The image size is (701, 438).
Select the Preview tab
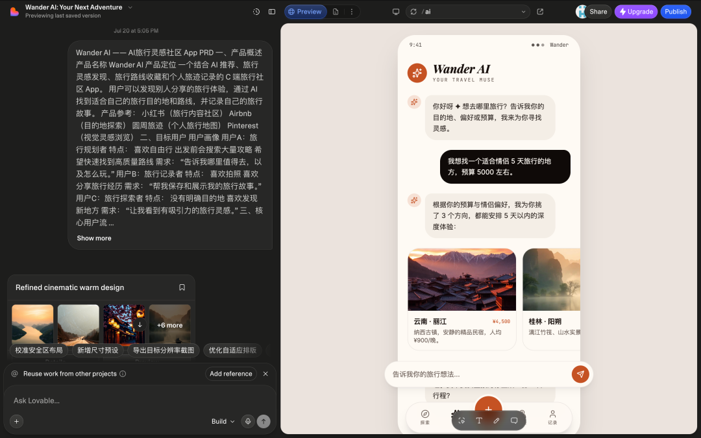click(305, 12)
